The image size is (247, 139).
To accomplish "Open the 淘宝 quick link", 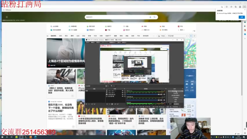I will coord(162,26).
